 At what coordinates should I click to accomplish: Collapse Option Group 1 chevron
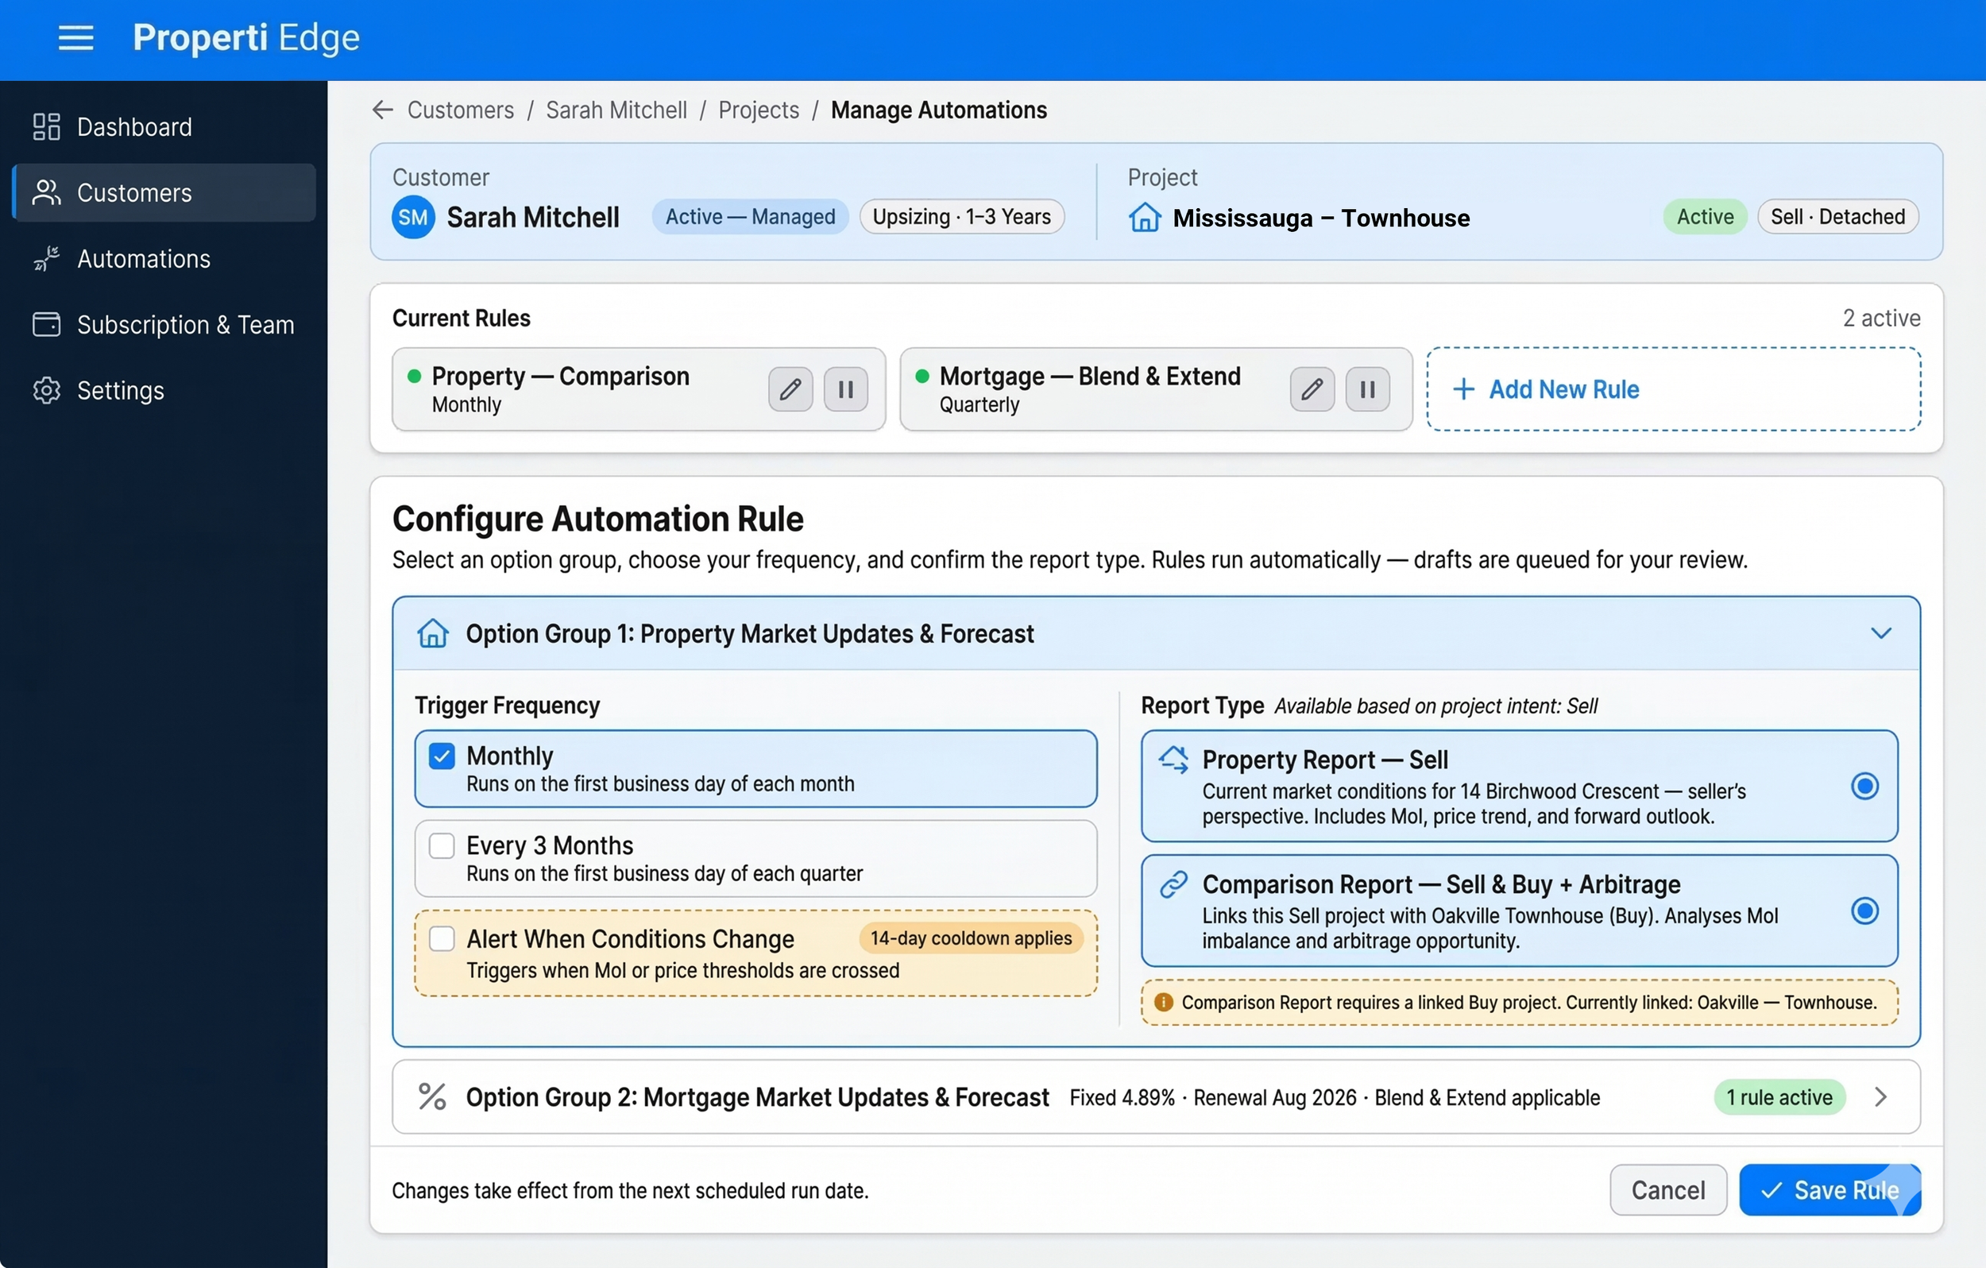point(1880,633)
